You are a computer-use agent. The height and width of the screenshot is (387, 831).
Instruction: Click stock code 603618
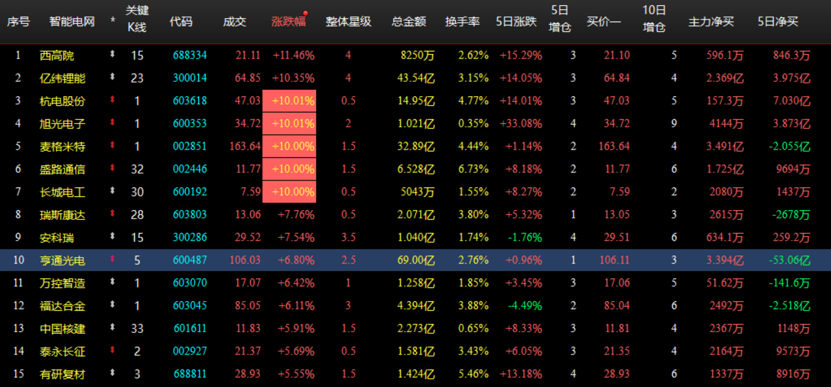click(x=190, y=101)
